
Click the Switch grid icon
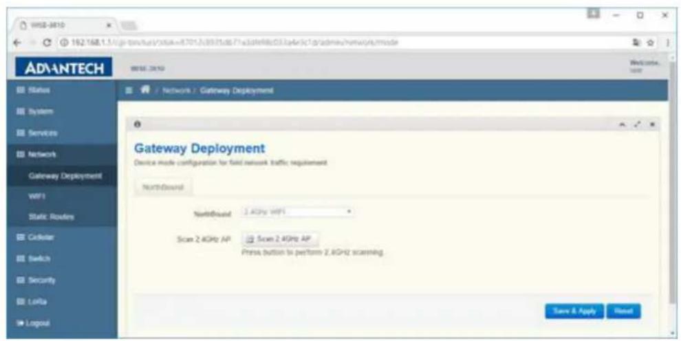tap(20, 258)
